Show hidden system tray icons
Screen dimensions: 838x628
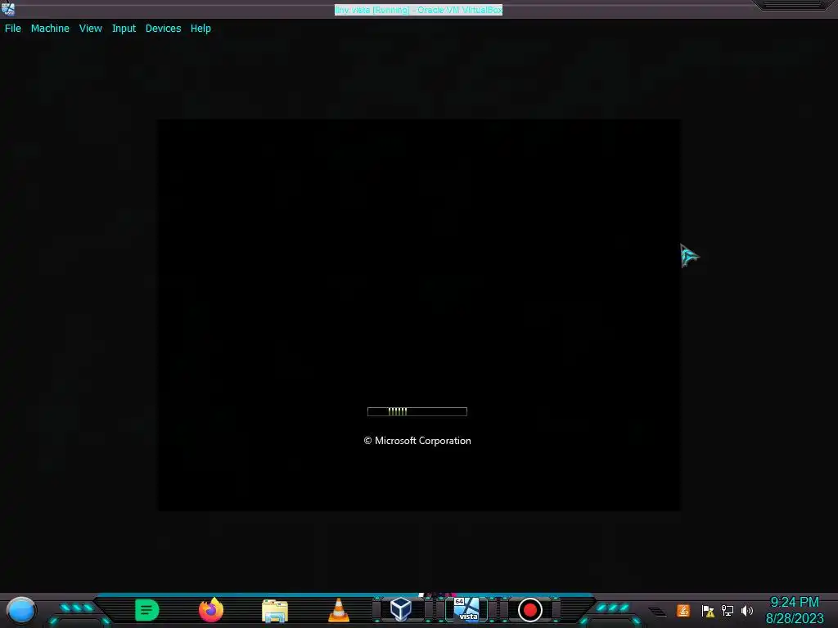(657, 611)
